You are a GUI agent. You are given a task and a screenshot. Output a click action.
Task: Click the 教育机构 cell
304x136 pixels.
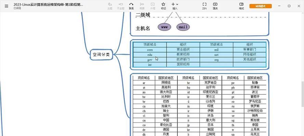[x=183, y=54]
